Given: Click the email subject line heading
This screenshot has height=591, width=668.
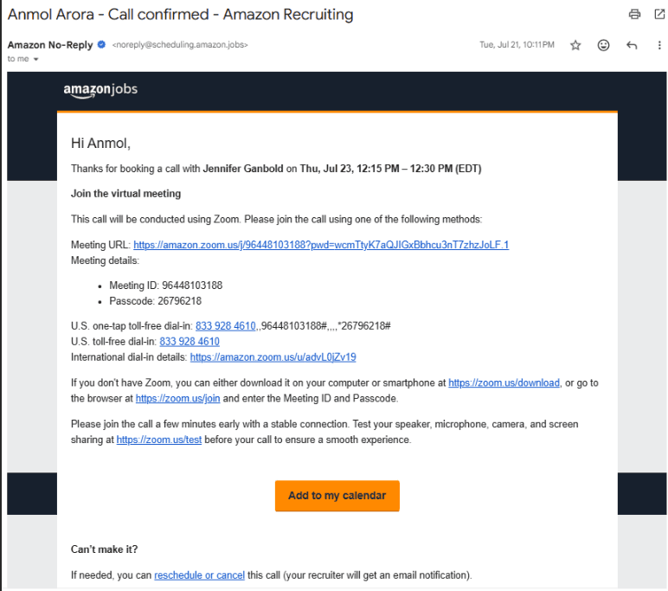Looking at the screenshot, I should tap(181, 15).
